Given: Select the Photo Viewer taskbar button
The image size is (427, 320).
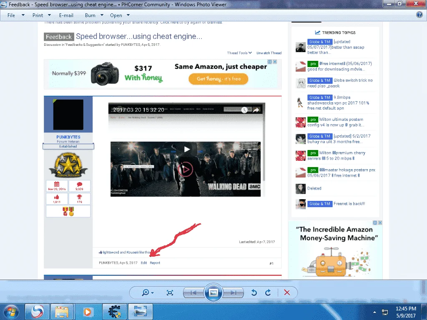Looking at the screenshot, I should point(141,312).
